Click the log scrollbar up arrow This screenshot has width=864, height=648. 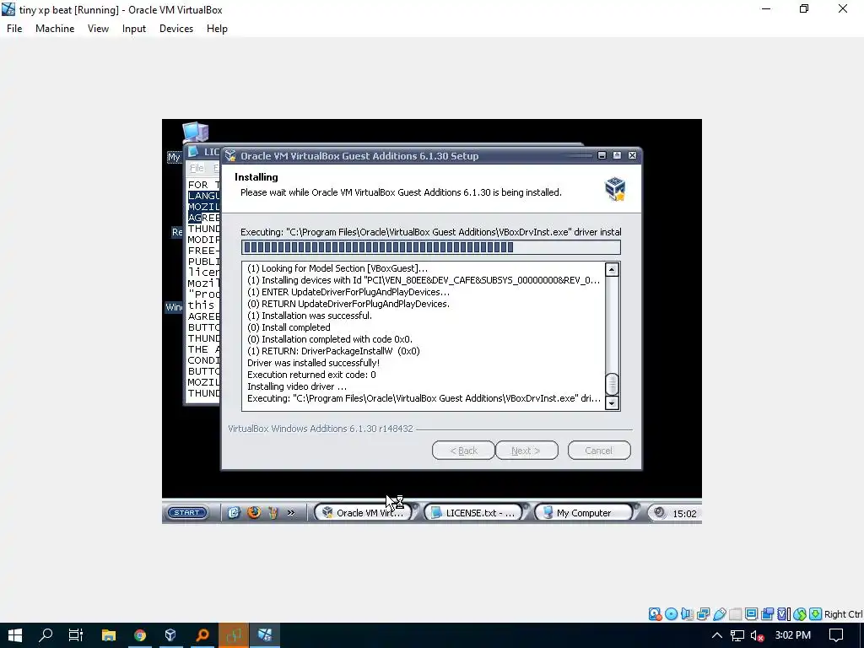[612, 269]
